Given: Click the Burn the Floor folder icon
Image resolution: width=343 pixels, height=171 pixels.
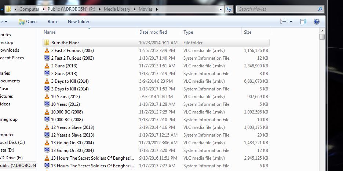Looking at the screenshot, I should coord(47,43).
